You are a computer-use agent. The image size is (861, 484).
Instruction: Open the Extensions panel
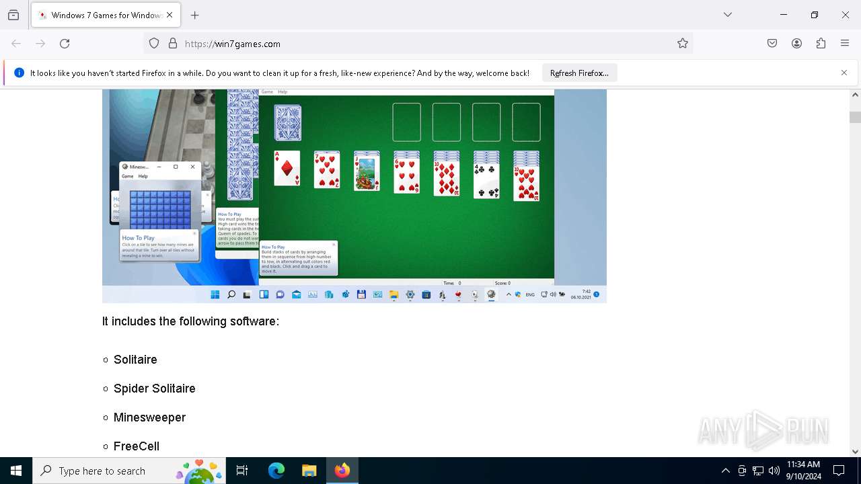821,44
